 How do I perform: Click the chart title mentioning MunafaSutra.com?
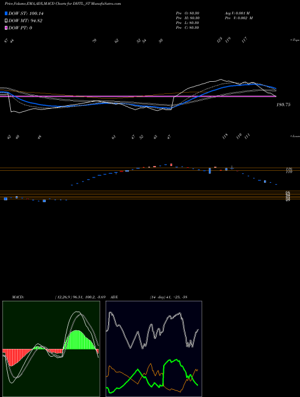pos(62,4)
